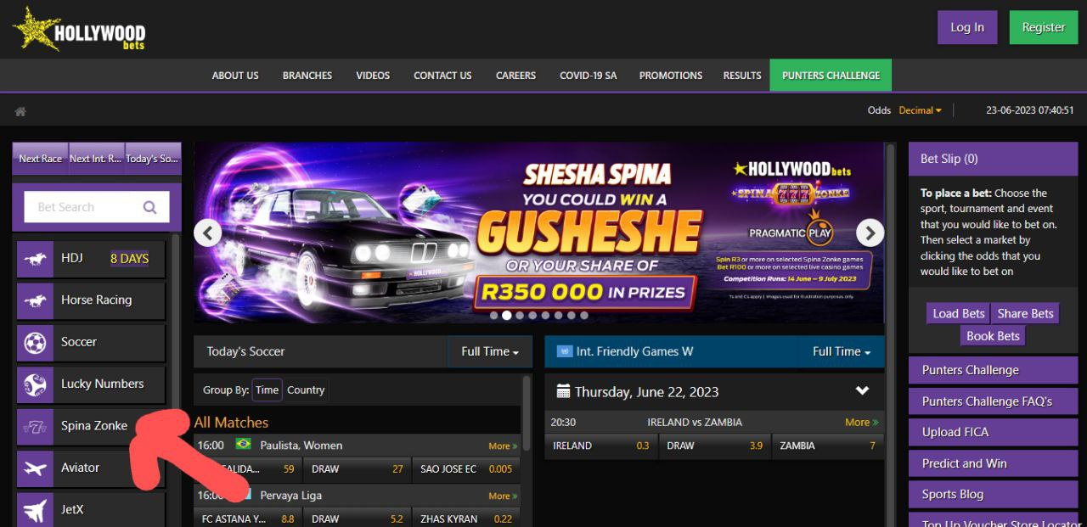
Task: Bet on ZAMBIA at 7 odds
Action: click(828, 446)
